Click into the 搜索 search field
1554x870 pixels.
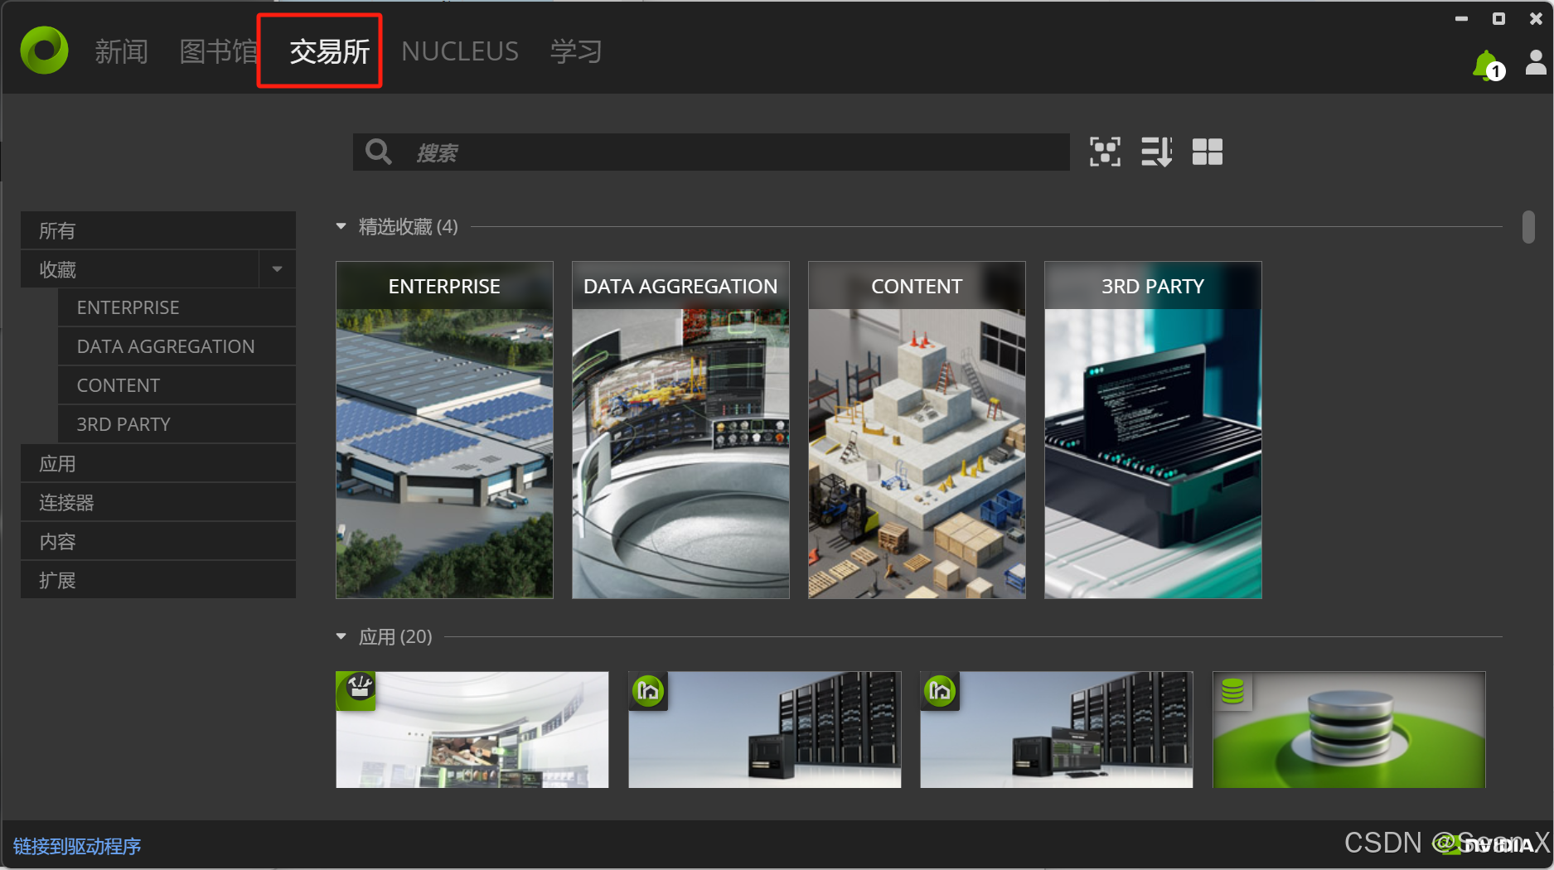[711, 152]
